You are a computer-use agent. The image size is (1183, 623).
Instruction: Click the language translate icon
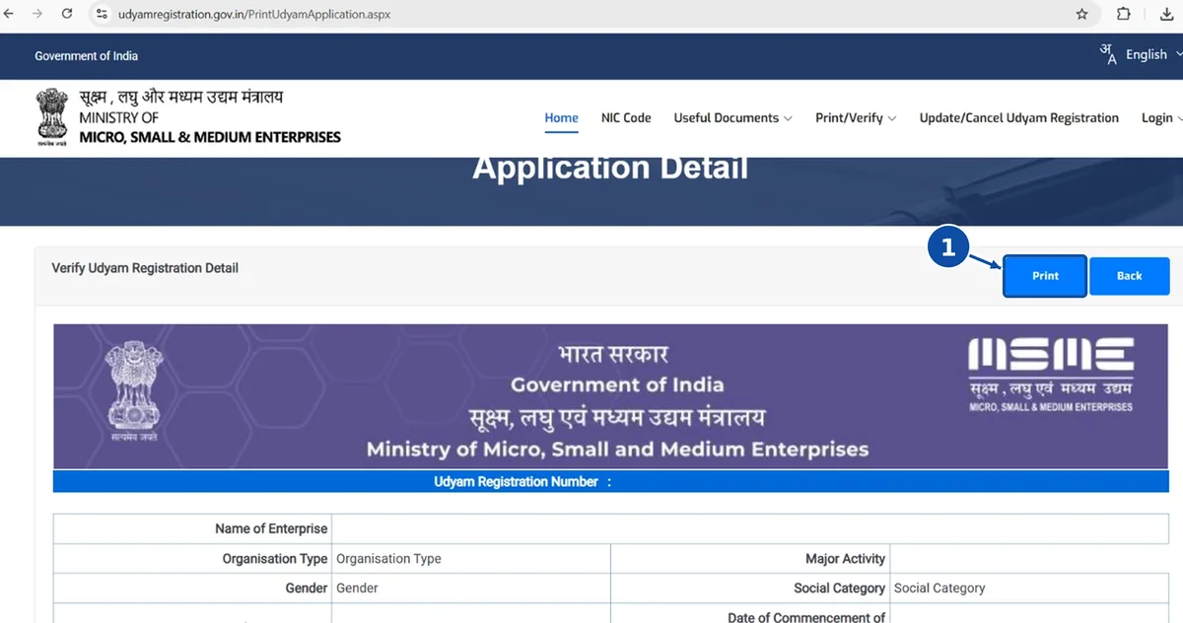tap(1108, 54)
